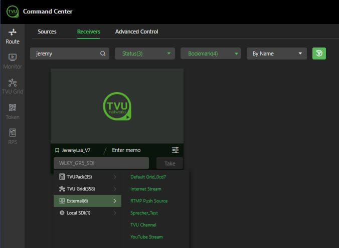Viewport: 339px width, 248px height.
Task: Click the TVU logo in header
Action: click(13, 11)
